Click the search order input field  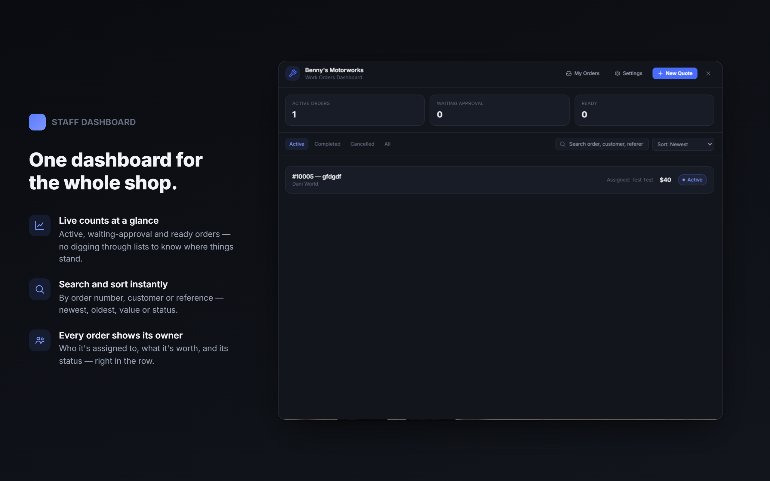602,144
